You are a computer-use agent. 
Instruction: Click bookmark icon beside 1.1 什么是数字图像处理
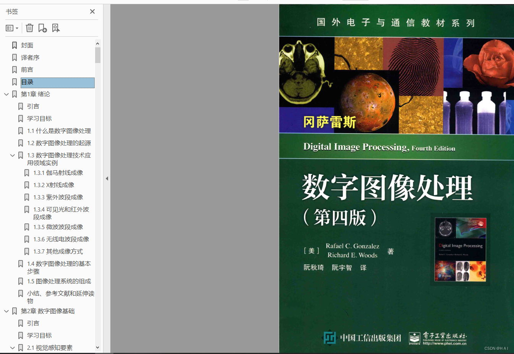click(21, 131)
